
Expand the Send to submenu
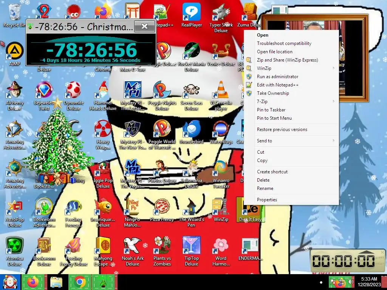pos(291,141)
